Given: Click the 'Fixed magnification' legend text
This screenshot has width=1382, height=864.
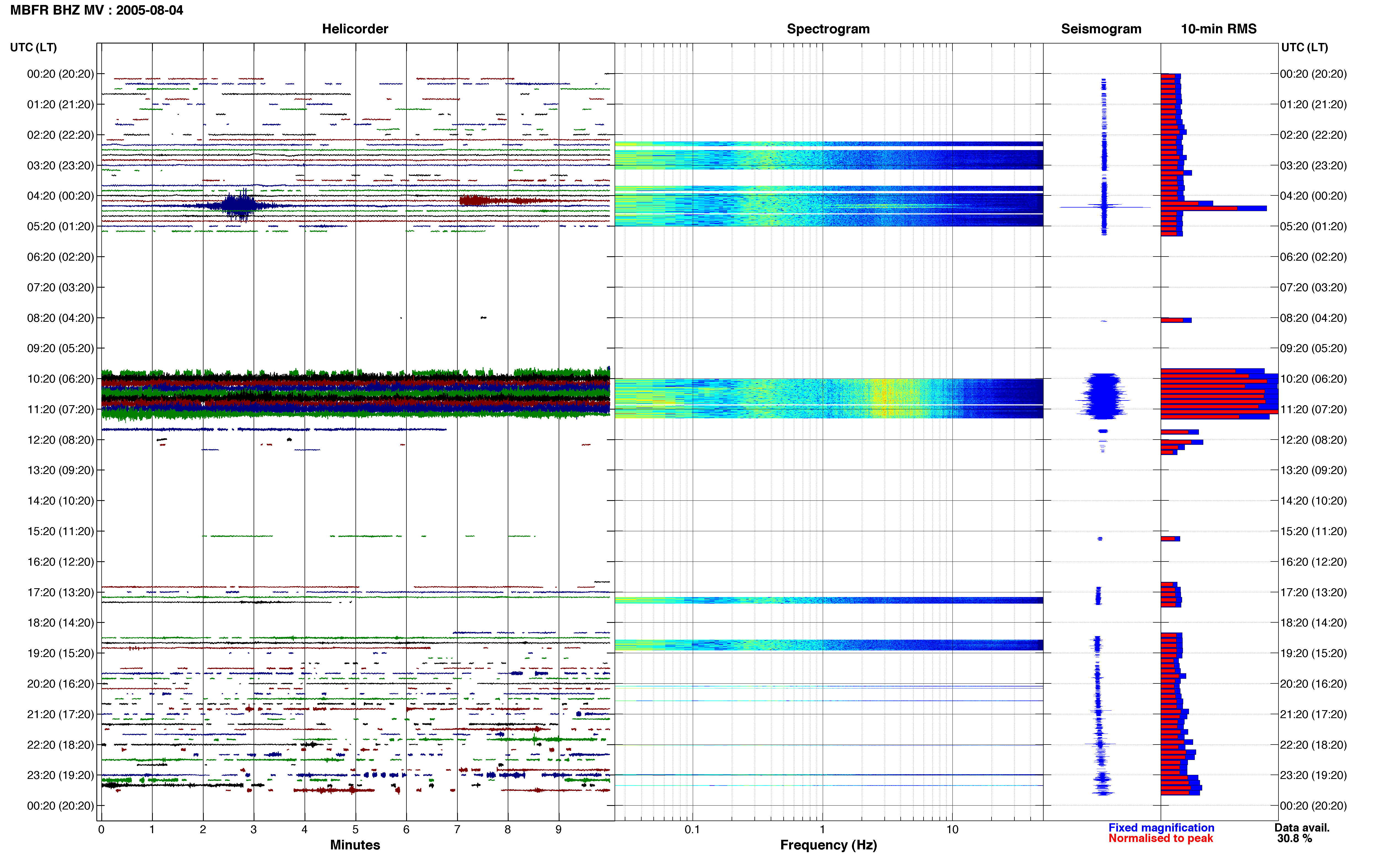Looking at the screenshot, I should (1161, 827).
